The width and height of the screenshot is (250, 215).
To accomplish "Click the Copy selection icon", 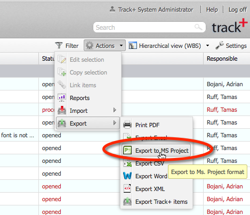I will point(62,72).
